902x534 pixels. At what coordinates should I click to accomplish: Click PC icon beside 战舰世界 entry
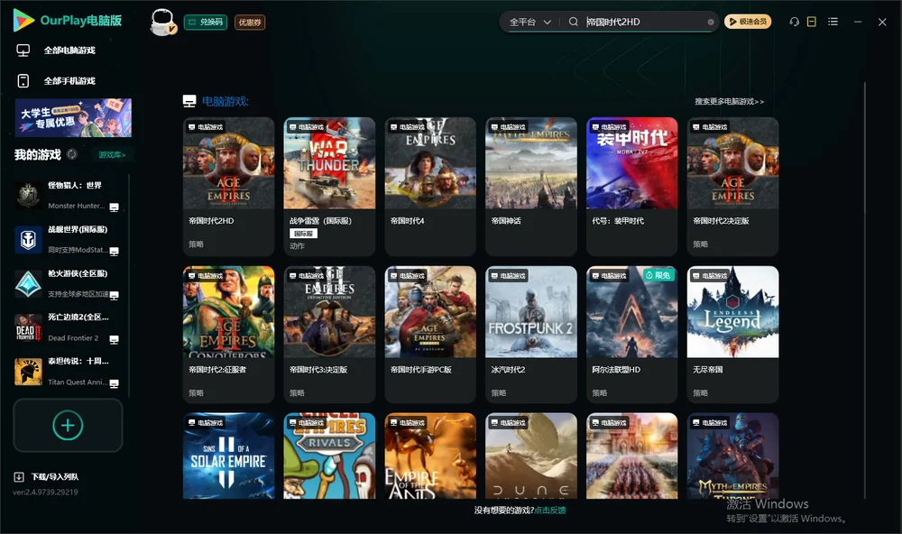point(114,252)
